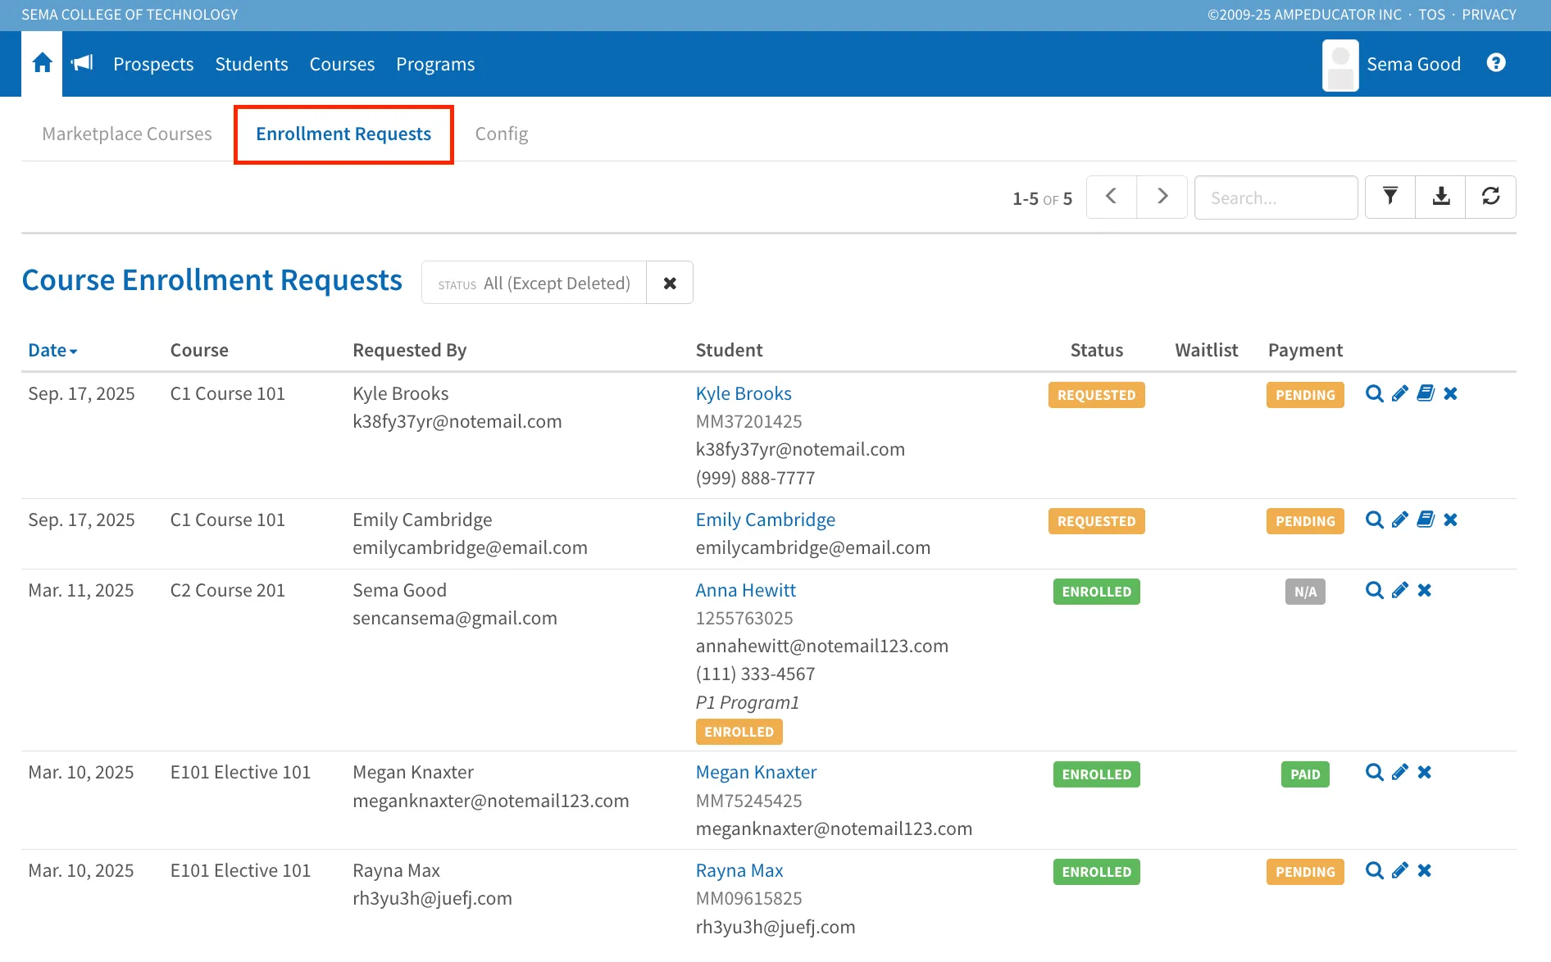Open Anna Hewitt student profile link
1551x962 pixels.
746,591
